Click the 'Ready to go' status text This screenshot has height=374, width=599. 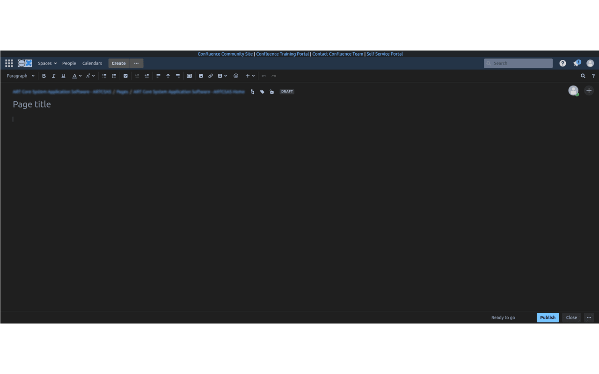(x=503, y=317)
